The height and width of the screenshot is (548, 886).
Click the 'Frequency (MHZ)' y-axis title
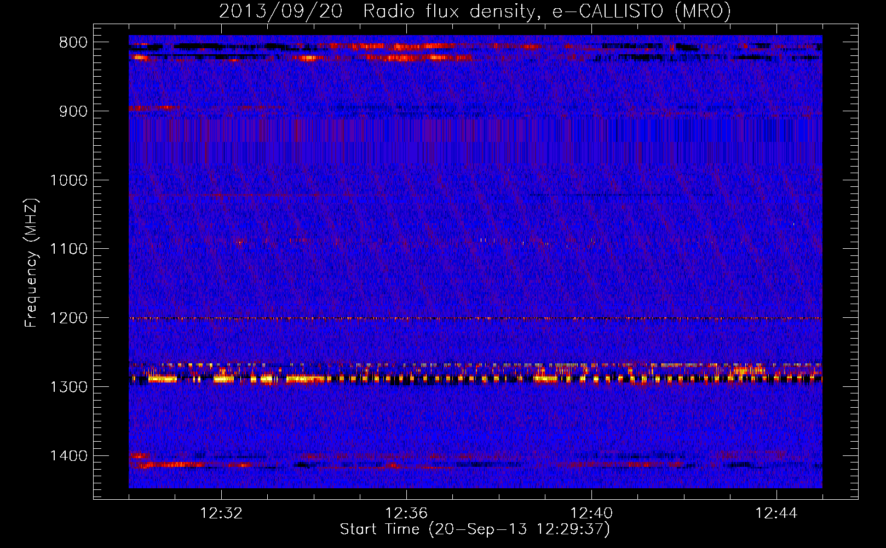32,262
